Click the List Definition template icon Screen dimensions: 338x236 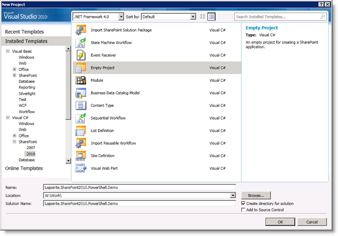click(81, 130)
